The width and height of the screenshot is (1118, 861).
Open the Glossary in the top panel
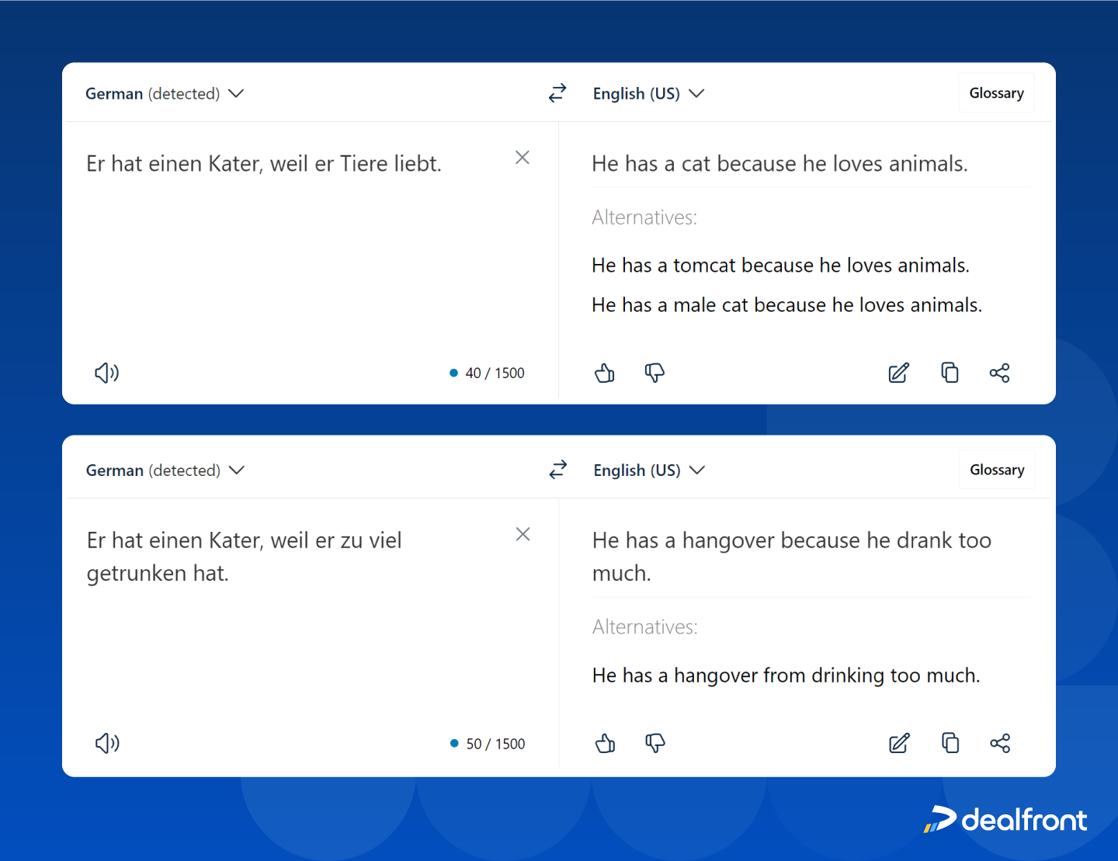pos(996,92)
